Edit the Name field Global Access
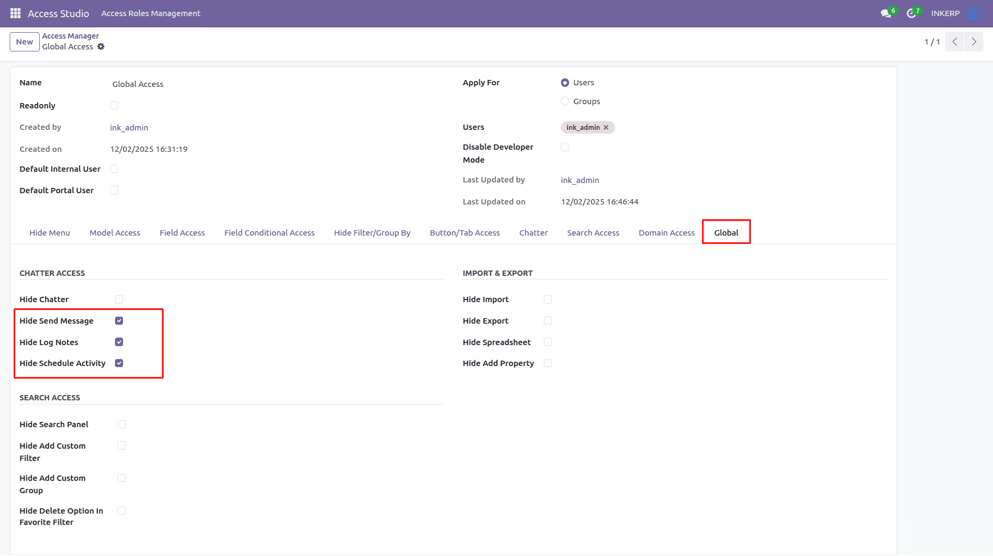Viewport: 993px width, 556px height. pyautogui.click(x=277, y=84)
